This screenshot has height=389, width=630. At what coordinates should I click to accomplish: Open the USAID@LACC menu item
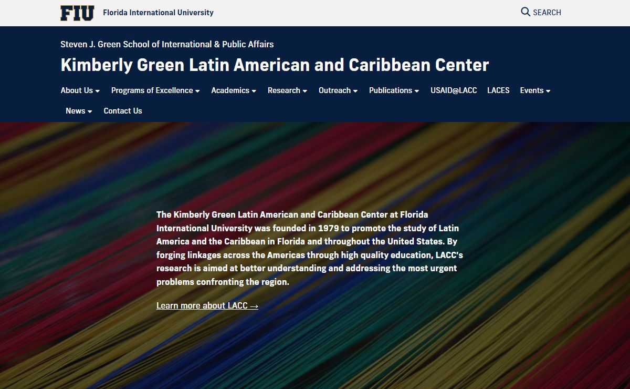click(454, 90)
